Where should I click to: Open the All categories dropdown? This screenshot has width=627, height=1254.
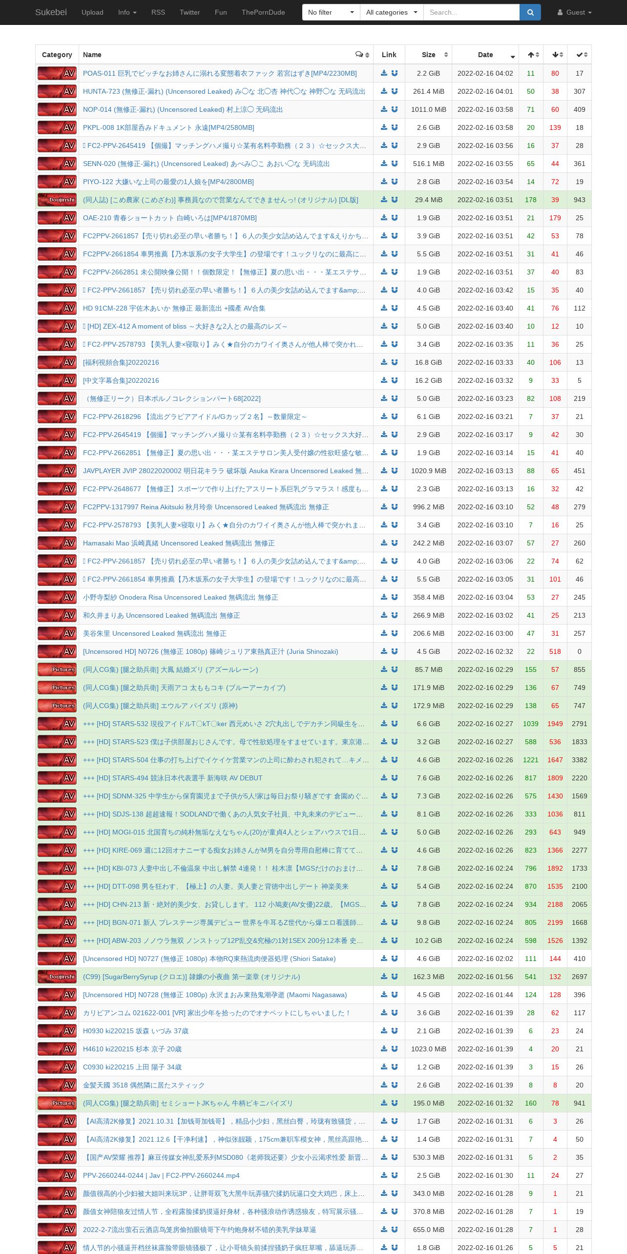[x=392, y=12]
